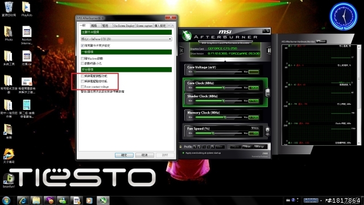Enable the unlock voltage monitoring checkbox
Screen dimensions: 364x205
82,81
